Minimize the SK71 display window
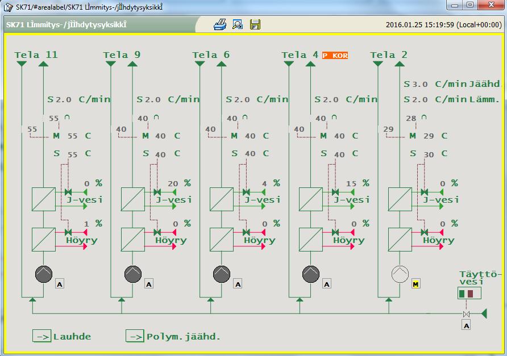 pos(455,5)
